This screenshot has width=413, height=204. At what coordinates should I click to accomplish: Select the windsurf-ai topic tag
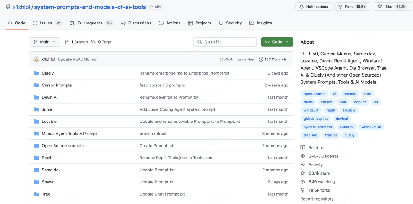coord(371,127)
